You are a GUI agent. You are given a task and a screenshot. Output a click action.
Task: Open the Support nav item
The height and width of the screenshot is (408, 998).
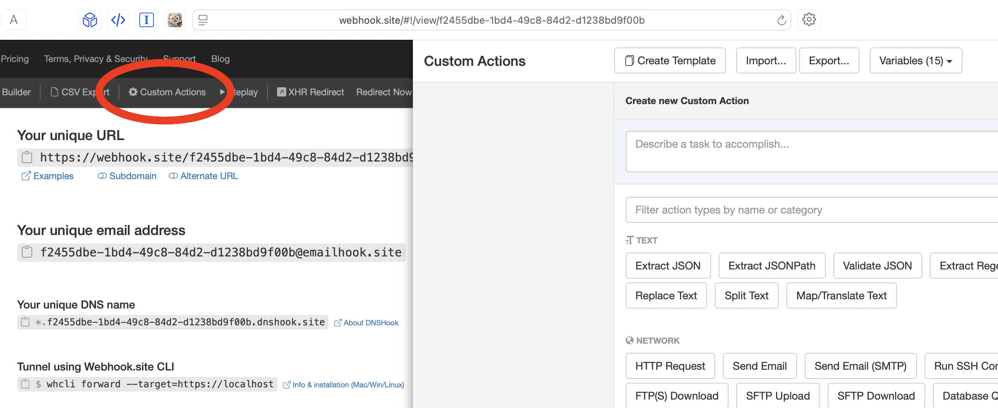click(179, 59)
